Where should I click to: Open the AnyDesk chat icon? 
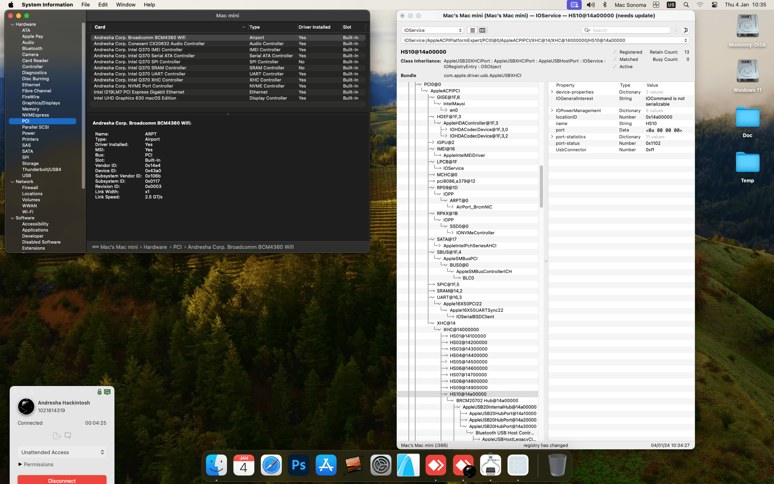[x=68, y=436]
